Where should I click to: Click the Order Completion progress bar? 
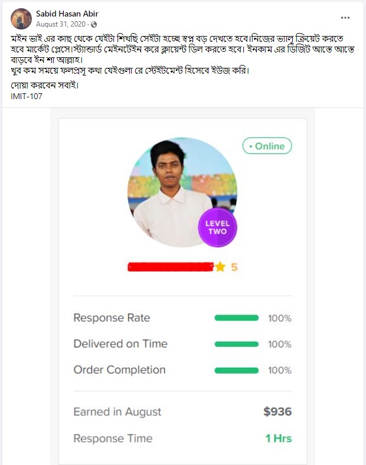click(236, 370)
